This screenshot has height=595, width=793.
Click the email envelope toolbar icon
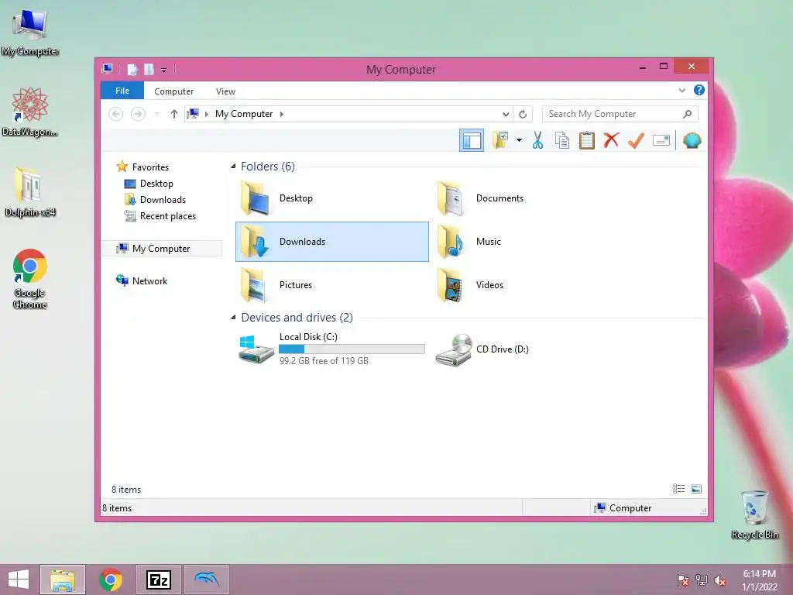click(x=661, y=140)
